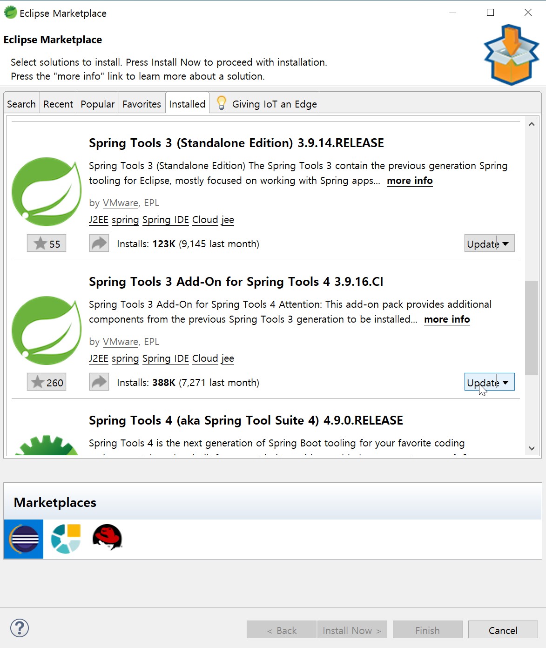Image resolution: width=546 pixels, height=648 pixels.
Task: Open help with the question mark icon
Action: pyautogui.click(x=20, y=628)
